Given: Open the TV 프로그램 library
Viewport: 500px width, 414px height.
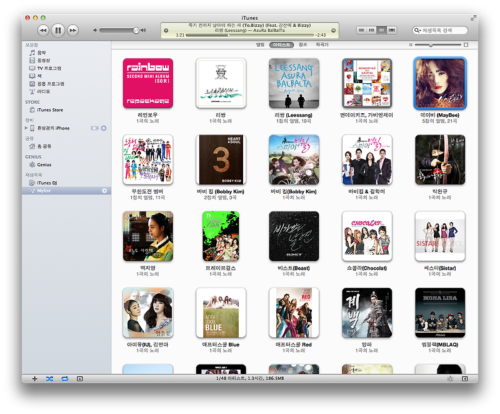Looking at the screenshot, I should [x=49, y=68].
